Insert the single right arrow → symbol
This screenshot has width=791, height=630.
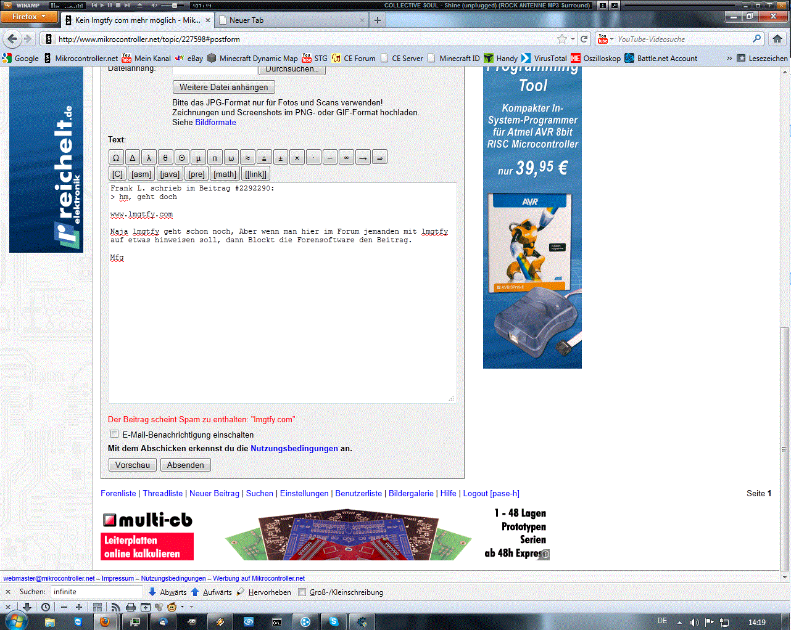363,158
